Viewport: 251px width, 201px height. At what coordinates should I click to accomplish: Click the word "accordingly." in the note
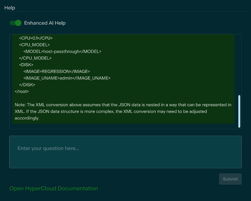point(27,118)
